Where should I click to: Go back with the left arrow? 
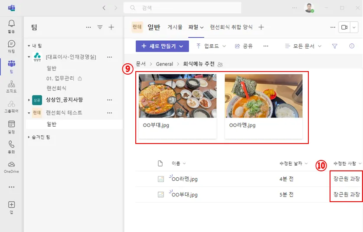pyautogui.click(x=104, y=8)
